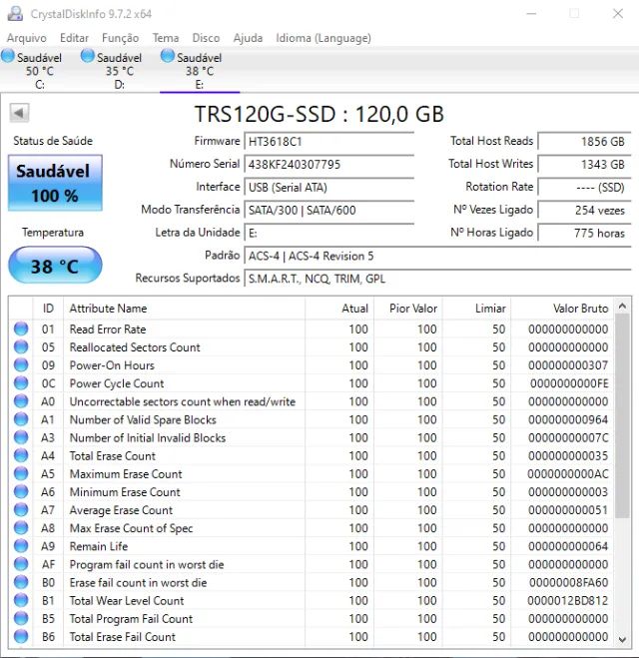Open the Editar menu
This screenshot has height=658, width=639.
click(74, 38)
